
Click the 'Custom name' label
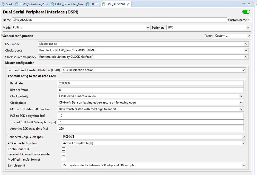coord(237,20)
